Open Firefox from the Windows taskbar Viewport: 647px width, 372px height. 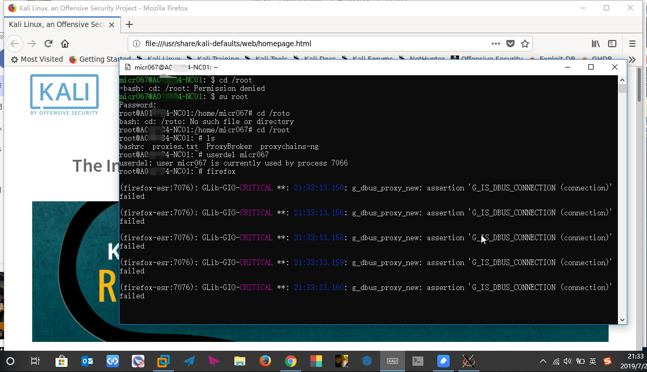tap(265, 361)
